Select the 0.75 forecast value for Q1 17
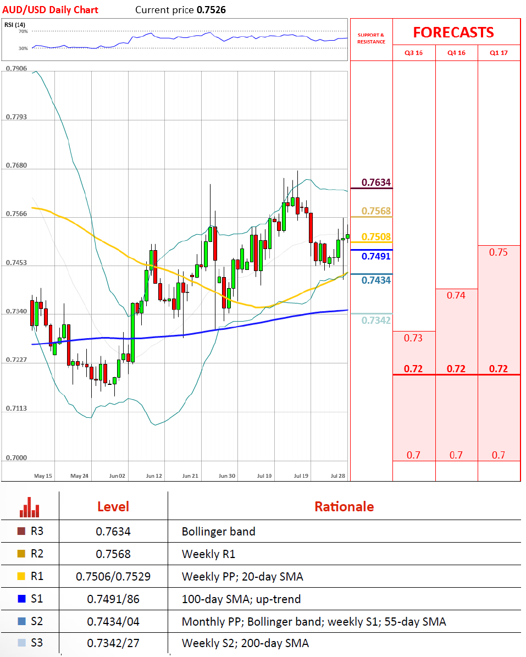The width and height of the screenshot is (526, 657). (x=499, y=252)
